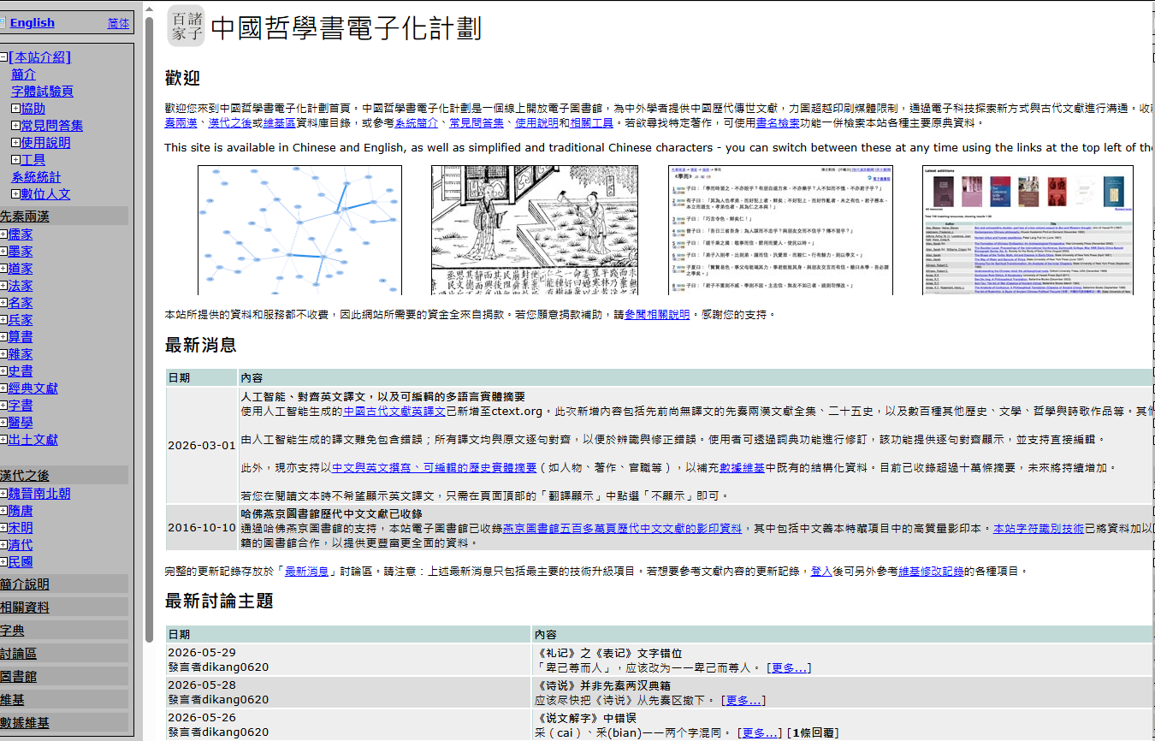The width and height of the screenshot is (1155, 741).
Task: Follow the 相關工具 link in welcome text
Action: [591, 123]
